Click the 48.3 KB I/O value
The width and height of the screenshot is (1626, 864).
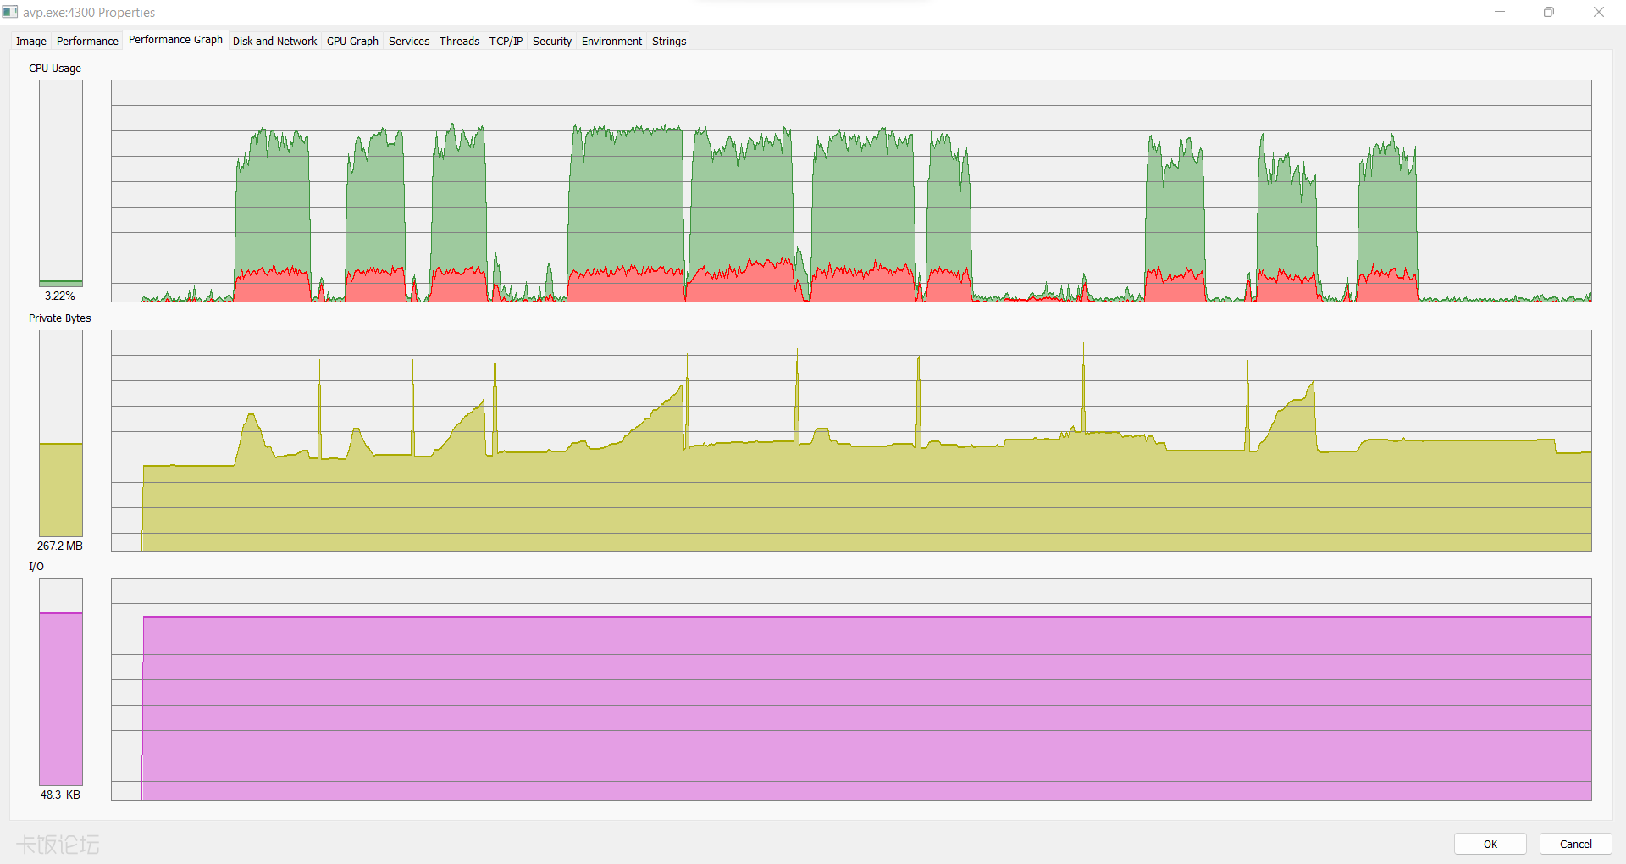point(60,795)
